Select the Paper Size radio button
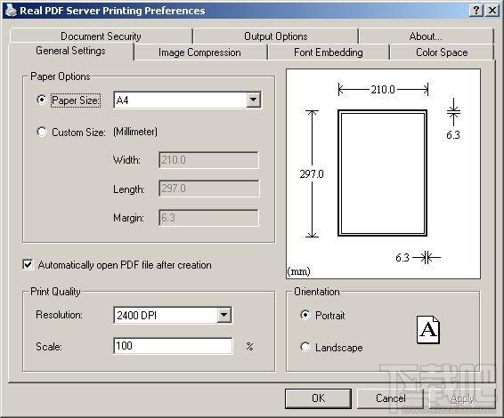Screen dimensions: 504x418 tap(42, 100)
